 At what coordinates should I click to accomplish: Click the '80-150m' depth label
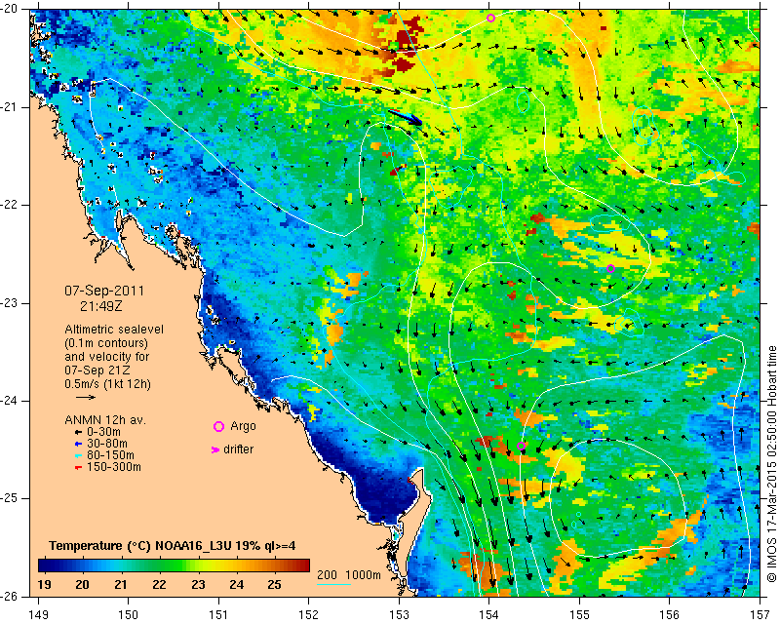(110, 455)
